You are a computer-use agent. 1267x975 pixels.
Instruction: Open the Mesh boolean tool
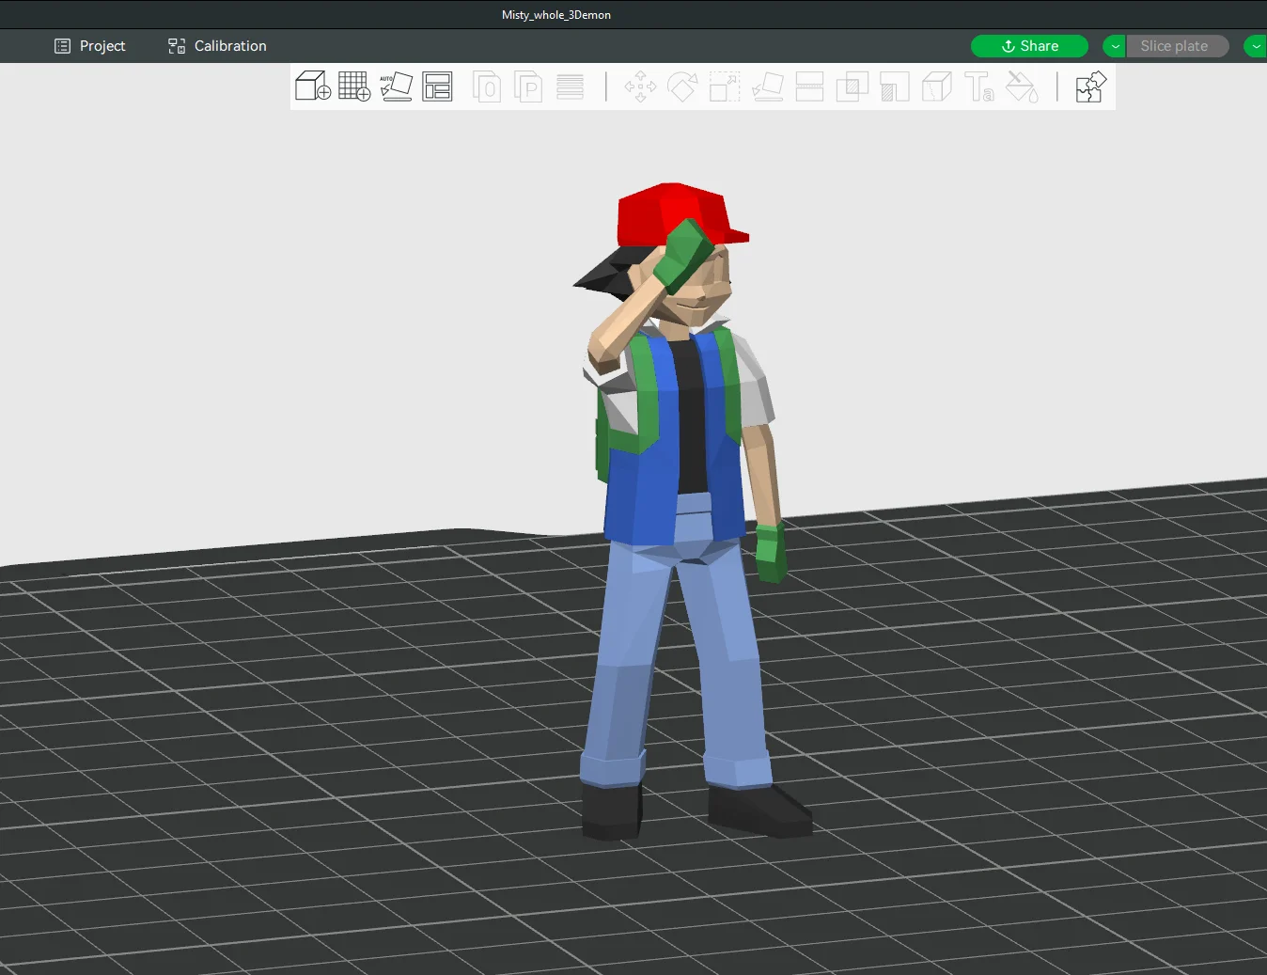[852, 86]
